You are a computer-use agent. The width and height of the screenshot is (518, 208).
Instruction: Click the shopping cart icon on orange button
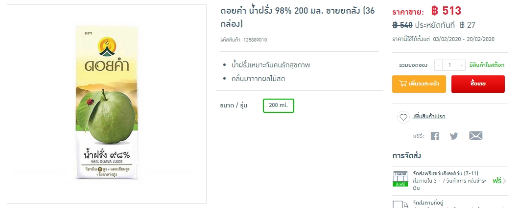[x=403, y=83]
